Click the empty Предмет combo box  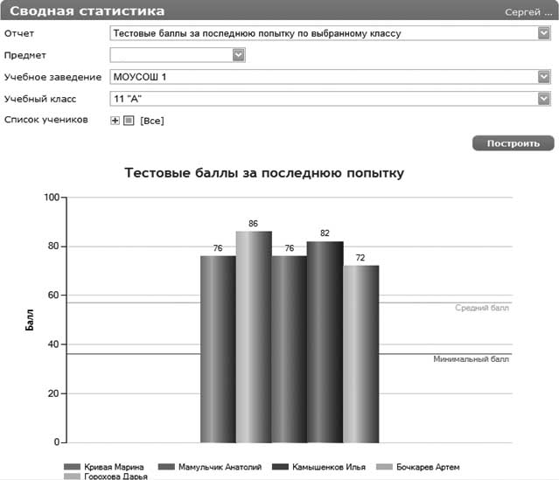coord(178,55)
